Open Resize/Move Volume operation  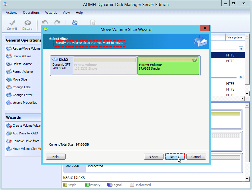tap(23, 48)
